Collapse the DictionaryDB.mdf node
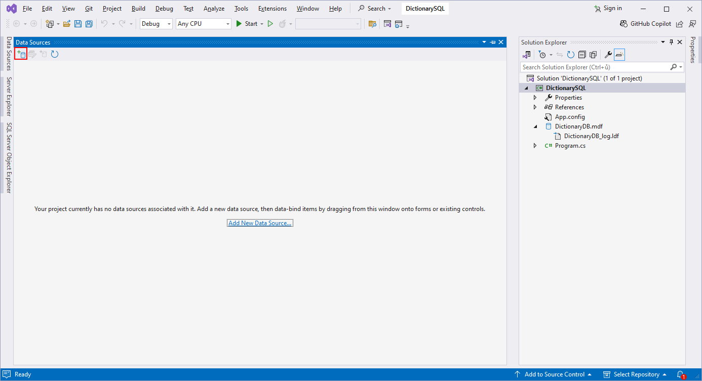The image size is (702, 381). 535,126
